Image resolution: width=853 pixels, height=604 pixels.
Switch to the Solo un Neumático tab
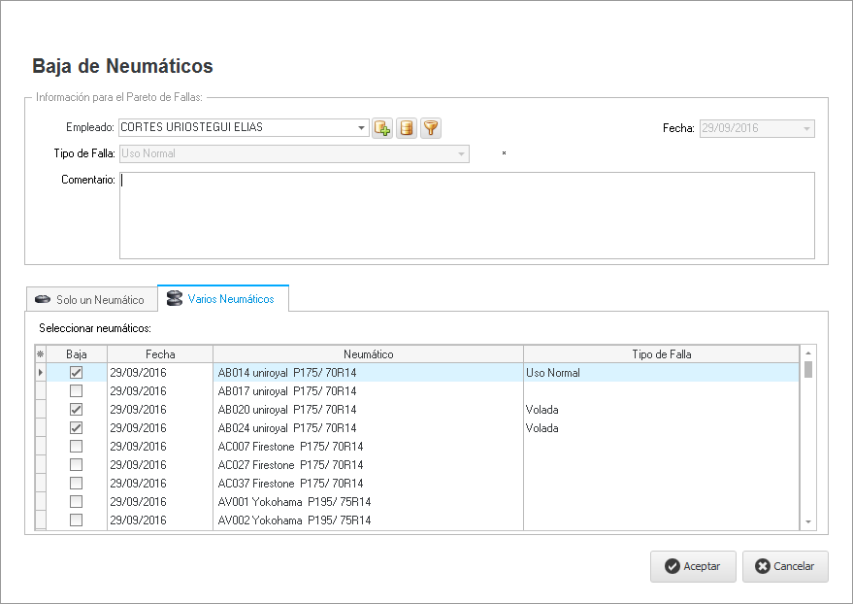click(x=90, y=300)
